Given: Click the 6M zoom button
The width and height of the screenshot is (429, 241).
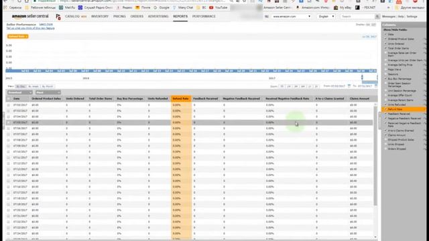Looking at the screenshot, I should click(x=303, y=86).
